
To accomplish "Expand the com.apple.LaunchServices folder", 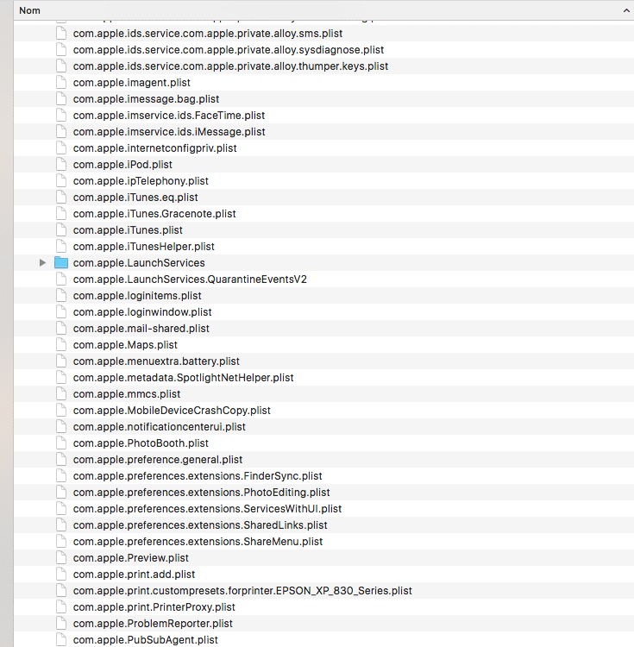I will (42, 263).
